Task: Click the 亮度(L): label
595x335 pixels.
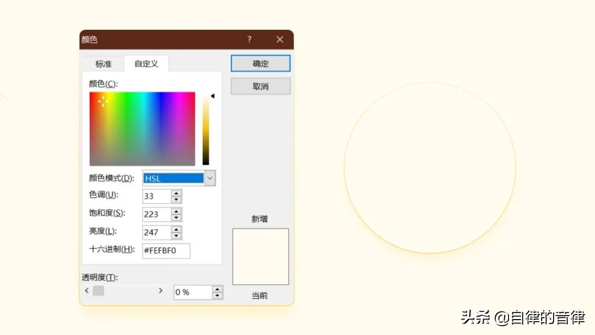Action: [103, 231]
